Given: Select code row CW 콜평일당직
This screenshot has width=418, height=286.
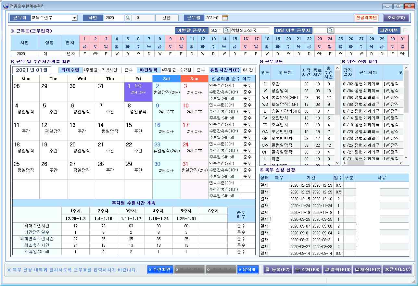Looking at the screenshot, I should tap(297, 145).
